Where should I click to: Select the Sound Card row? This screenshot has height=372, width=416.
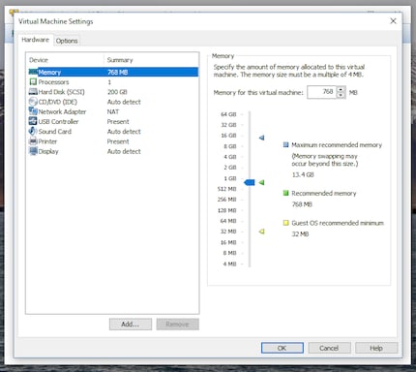point(113,132)
